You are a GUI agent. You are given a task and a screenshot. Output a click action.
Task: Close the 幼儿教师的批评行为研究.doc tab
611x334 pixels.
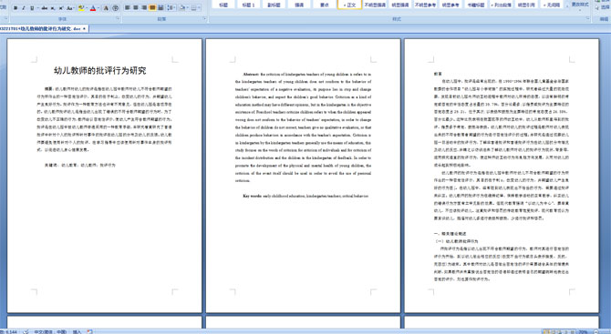coord(84,29)
